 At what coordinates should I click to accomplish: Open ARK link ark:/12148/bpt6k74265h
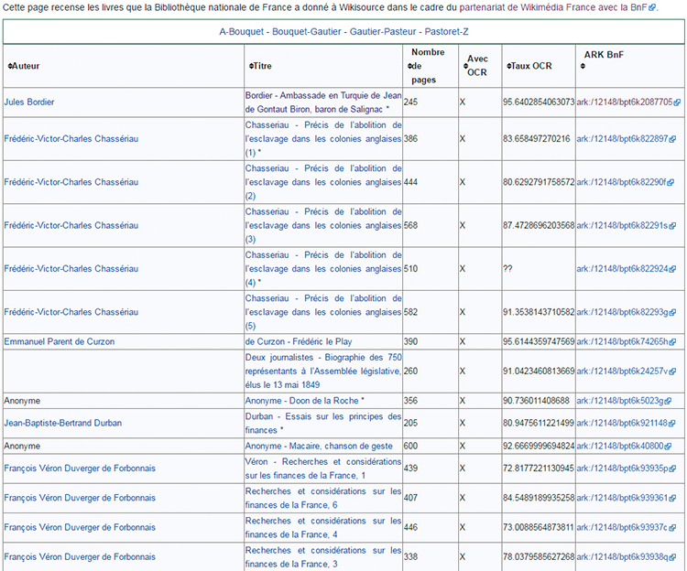coord(622,341)
